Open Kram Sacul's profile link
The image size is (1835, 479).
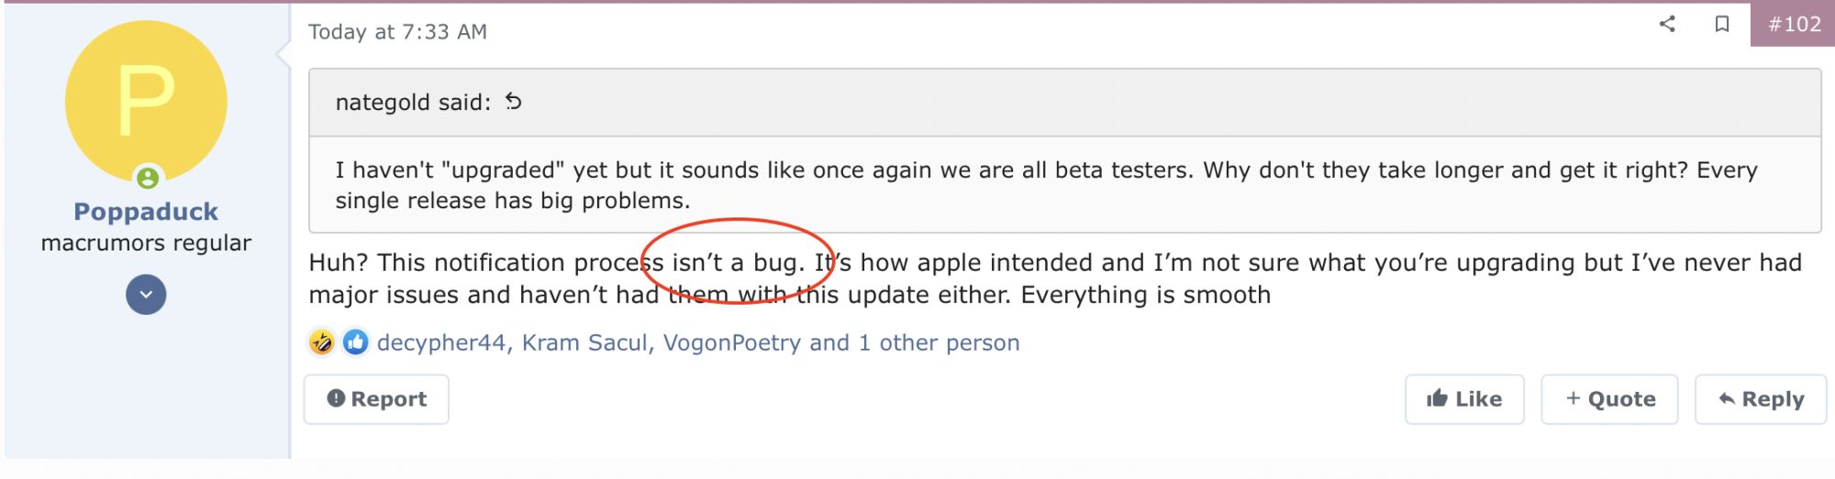coord(584,343)
